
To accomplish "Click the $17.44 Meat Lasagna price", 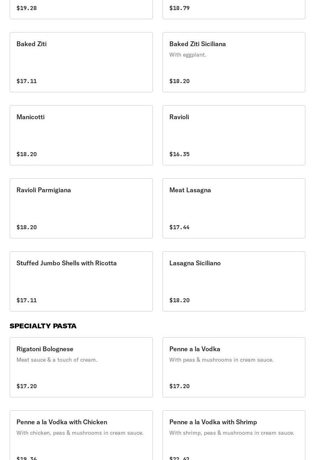I will (x=179, y=227).
